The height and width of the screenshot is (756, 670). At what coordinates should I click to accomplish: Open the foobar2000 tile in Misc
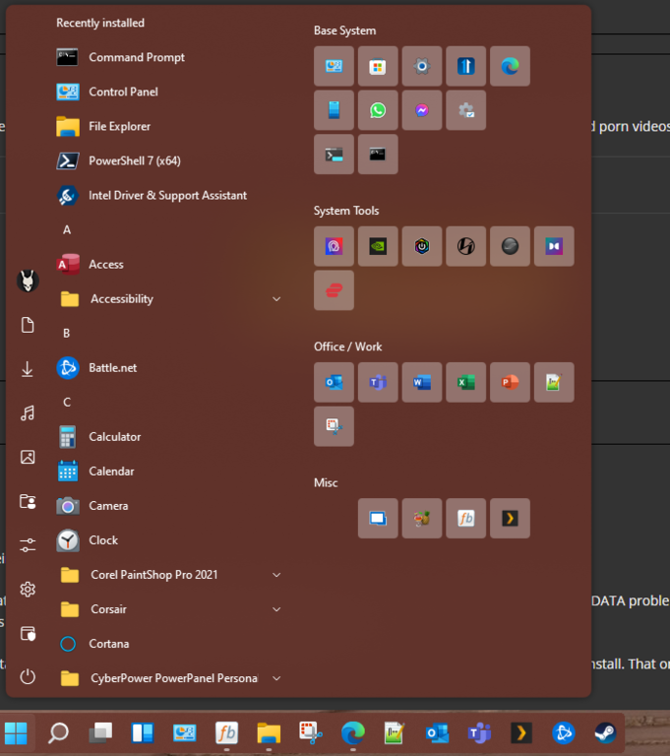point(465,519)
